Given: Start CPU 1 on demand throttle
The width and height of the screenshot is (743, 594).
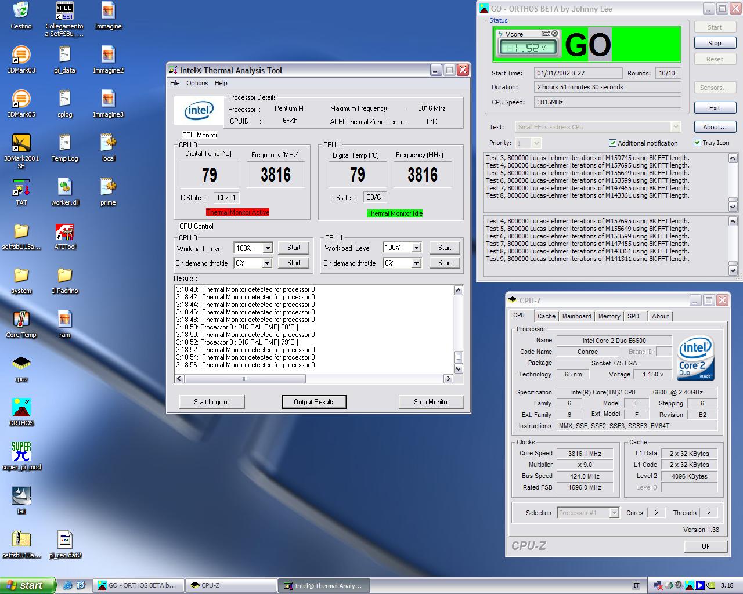Looking at the screenshot, I should (x=445, y=263).
